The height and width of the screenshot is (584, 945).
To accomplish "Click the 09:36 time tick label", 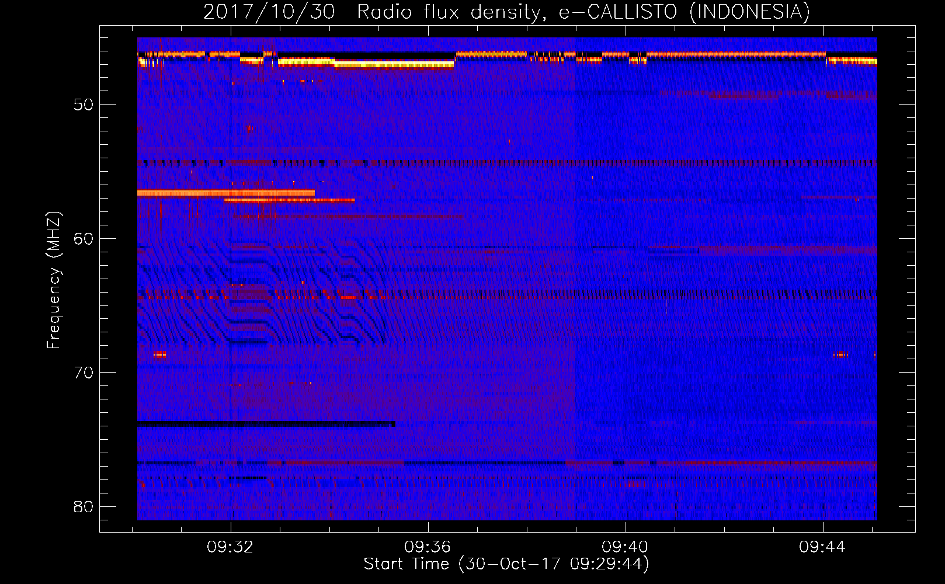I will pos(428,547).
